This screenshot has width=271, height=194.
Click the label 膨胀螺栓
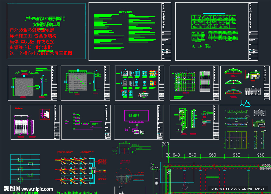coord(135,145)
